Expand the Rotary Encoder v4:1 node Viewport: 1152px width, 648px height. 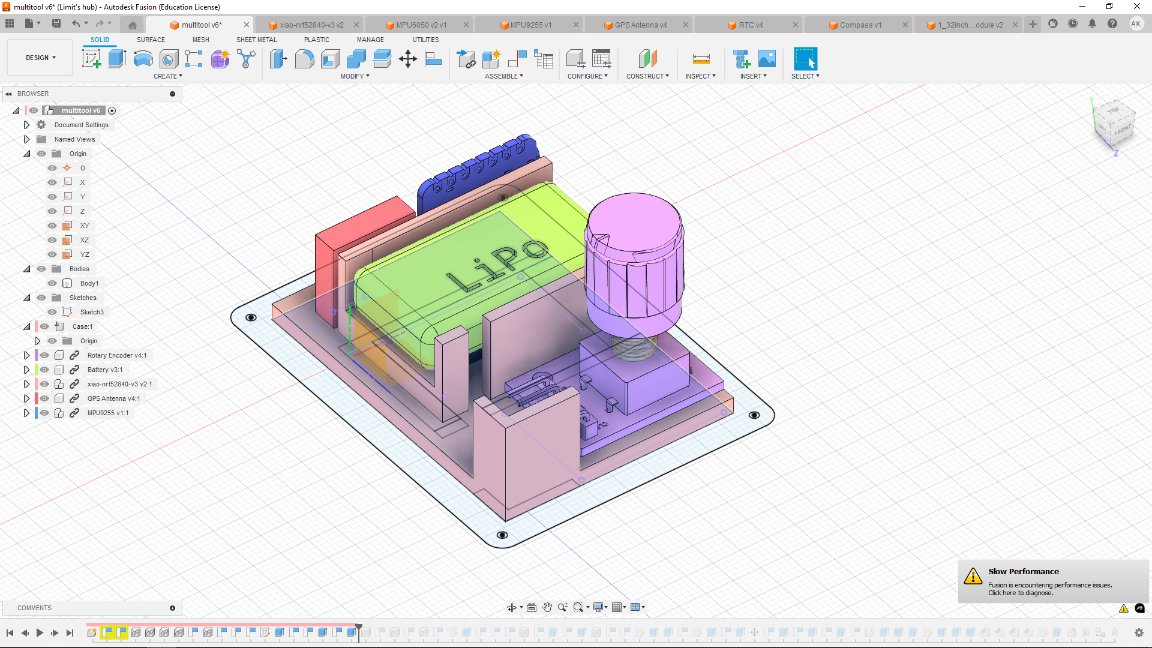click(x=26, y=355)
